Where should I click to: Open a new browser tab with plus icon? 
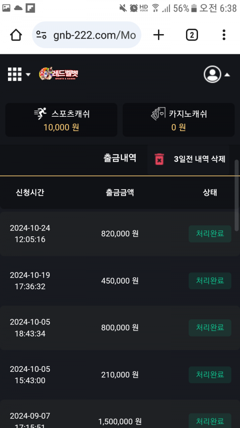point(159,35)
